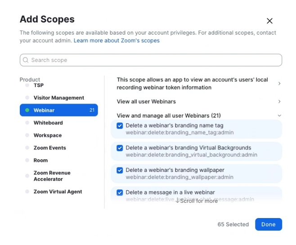Viewport: 296px width, 245px height.
Task: Select the Webinar product
Action: point(59,110)
